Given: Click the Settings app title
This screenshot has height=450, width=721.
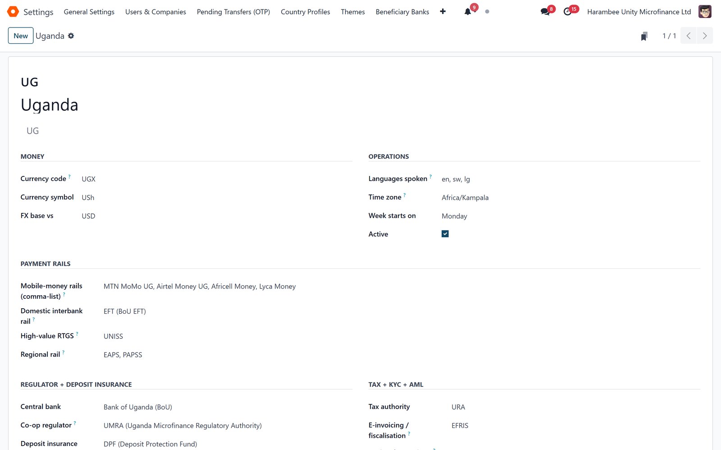Looking at the screenshot, I should pyautogui.click(x=38, y=12).
